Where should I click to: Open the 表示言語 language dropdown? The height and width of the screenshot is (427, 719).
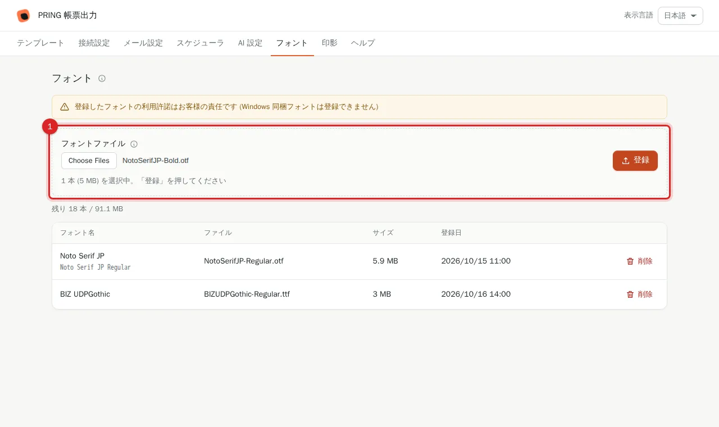pyautogui.click(x=680, y=16)
